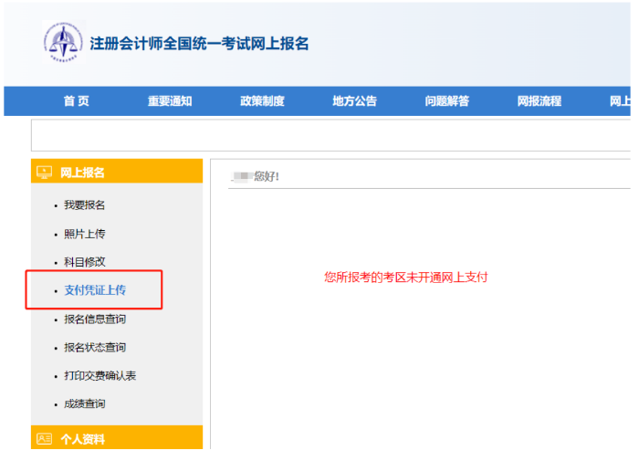Go to 报名信息查询 in sidebar

tap(95, 319)
